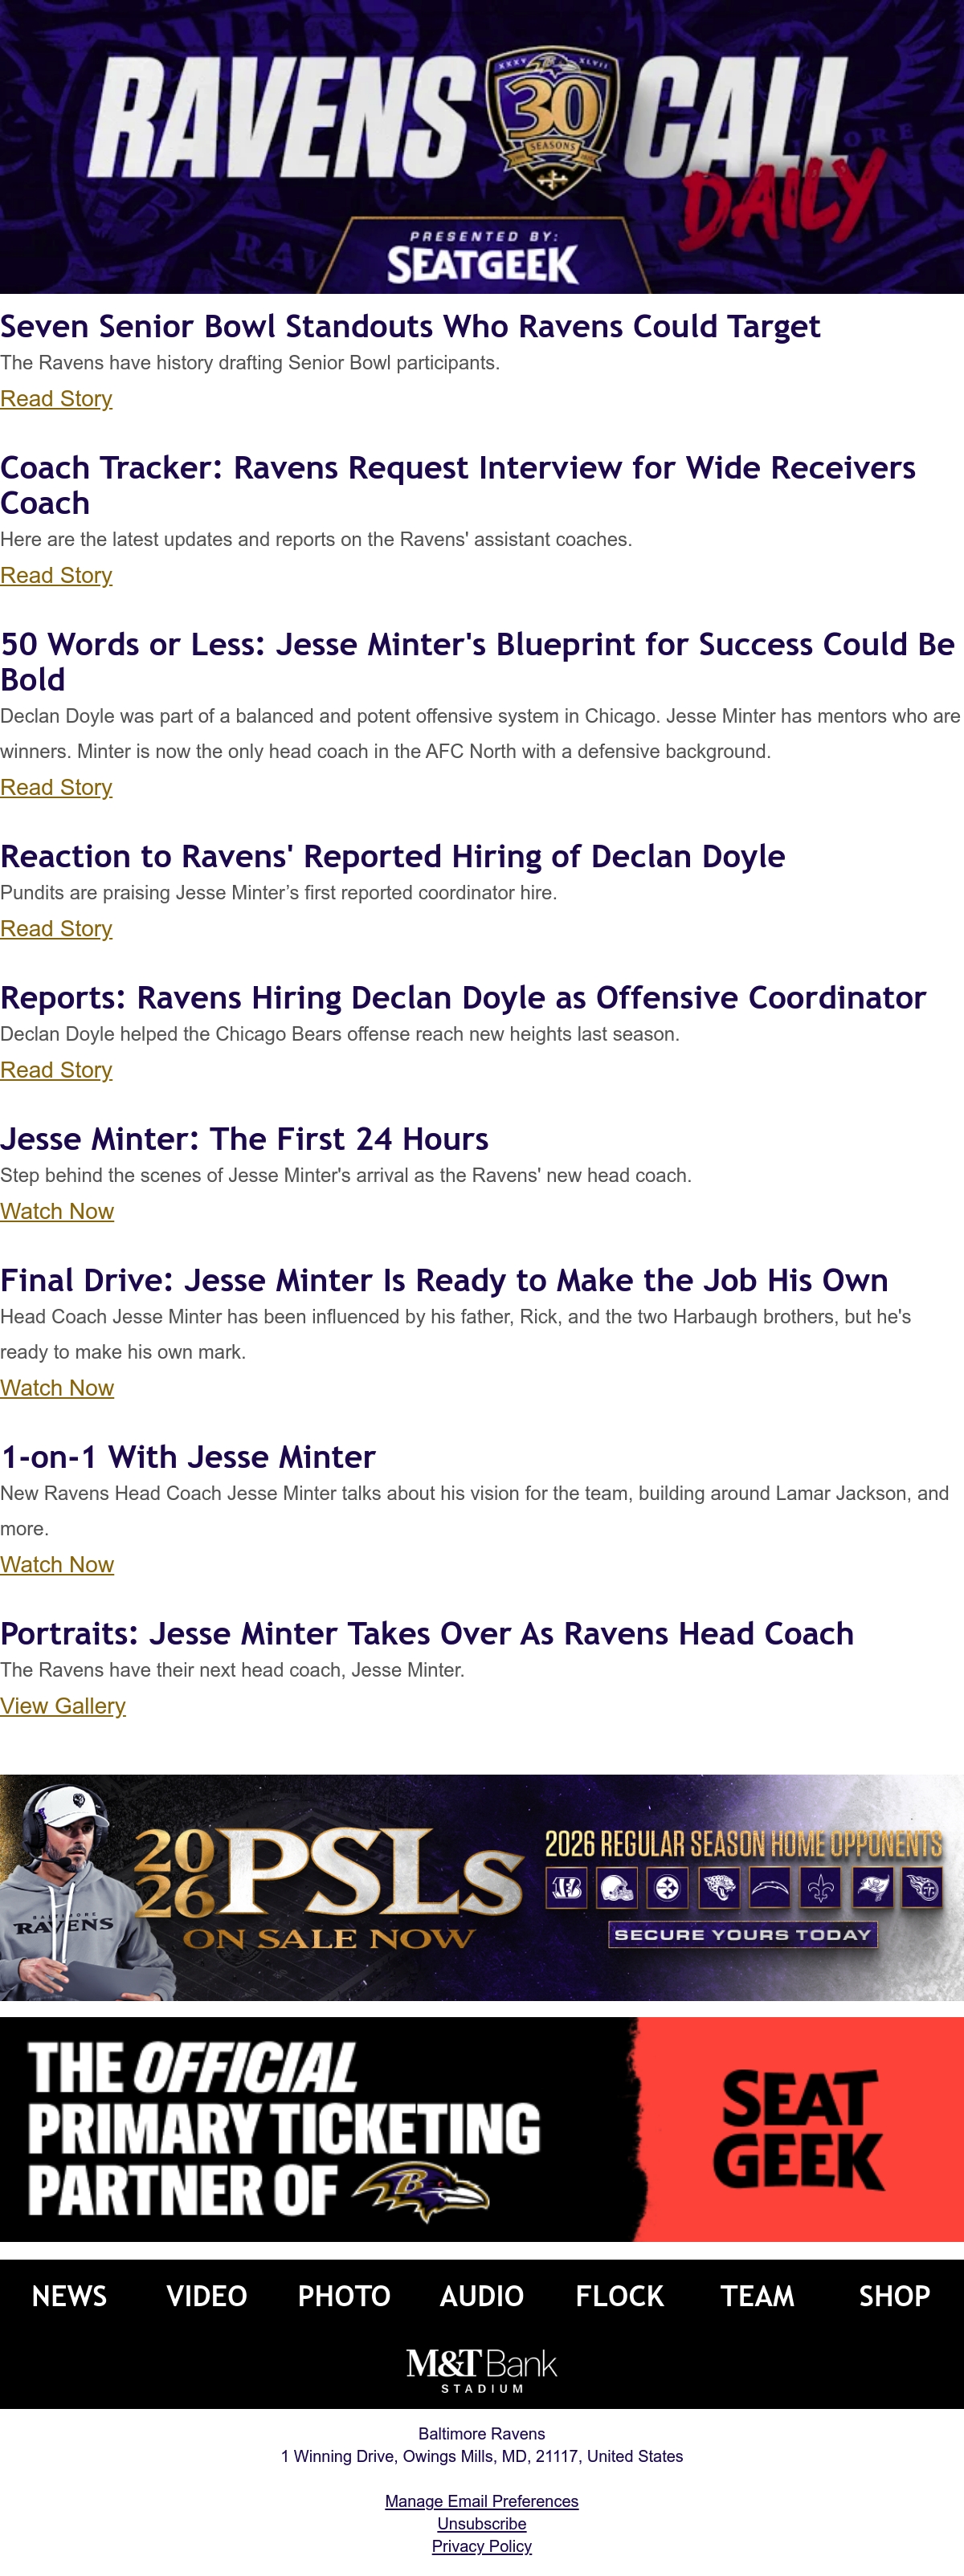Read Story for 50 Words or Less
The width and height of the screenshot is (964, 2576).
tap(56, 788)
